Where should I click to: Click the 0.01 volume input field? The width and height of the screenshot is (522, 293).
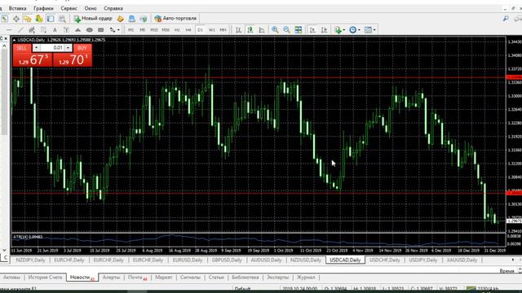point(51,48)
